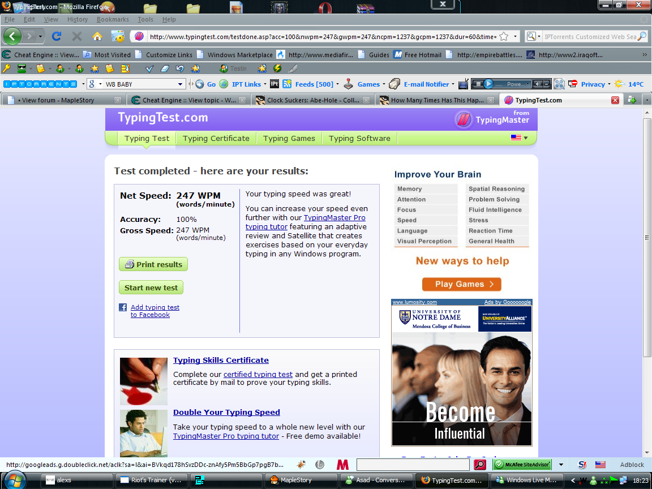
Task: Show more bookmarks with the chevron
Action: pos(645,54)
